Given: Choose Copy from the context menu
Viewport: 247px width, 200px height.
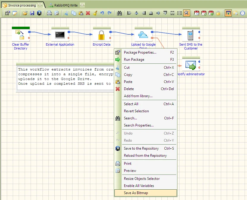Looking at the screenshot, I should pos(146,75).
